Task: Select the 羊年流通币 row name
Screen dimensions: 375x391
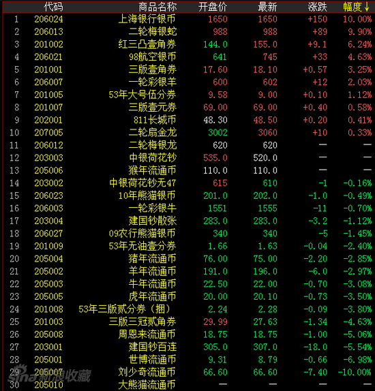Action: coord(152,271)
